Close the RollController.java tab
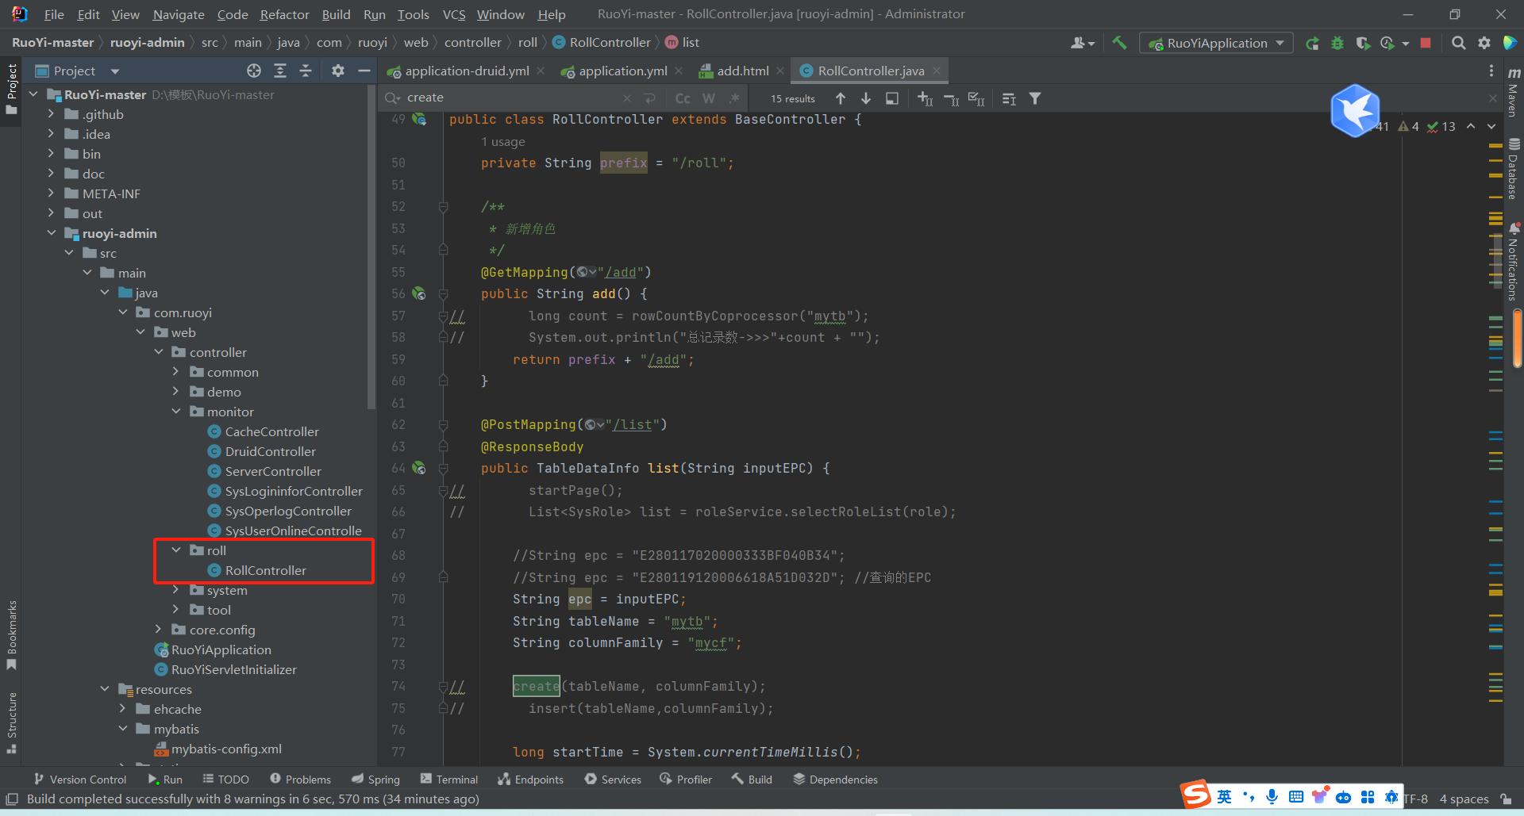This screenshot has width=1524, height=816. [937, 71]
